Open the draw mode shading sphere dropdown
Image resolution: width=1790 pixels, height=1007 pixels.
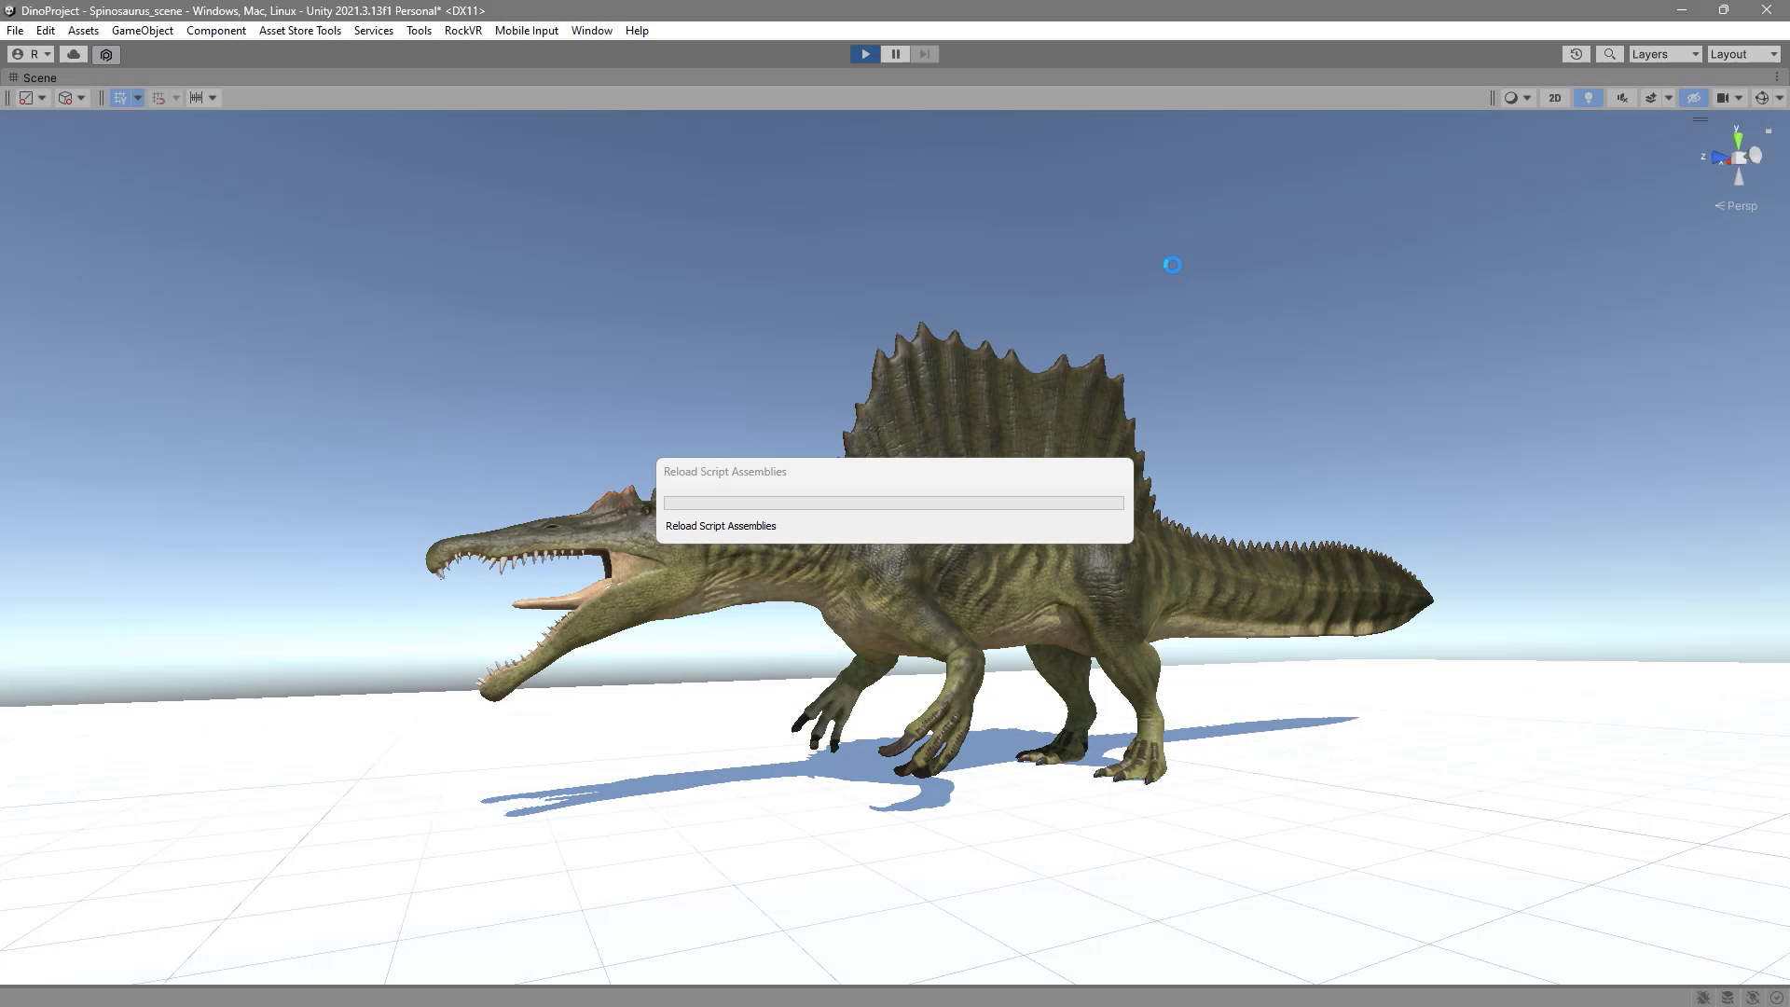point(1517,98)
